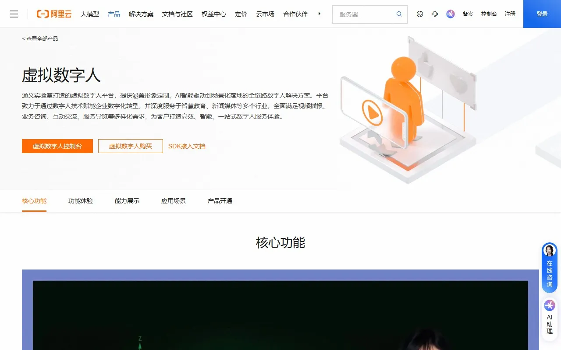Switch to the 产品开通 tab
561x350 pixels.
click(220, 201)
